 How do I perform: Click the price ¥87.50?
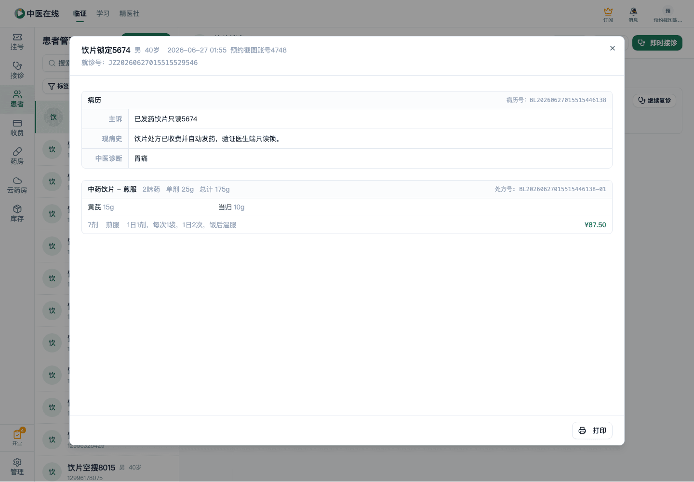click(x=595, y=225)
